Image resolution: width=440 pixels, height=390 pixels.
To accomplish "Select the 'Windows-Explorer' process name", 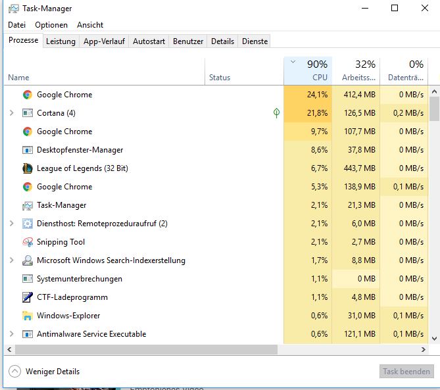I will (68, 316).
